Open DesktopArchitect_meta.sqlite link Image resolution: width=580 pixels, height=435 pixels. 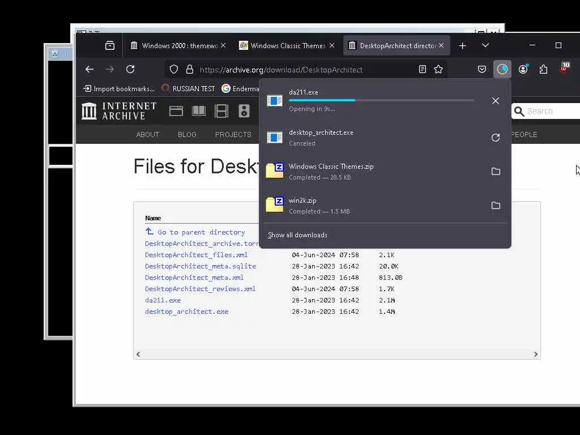[201, 266]
